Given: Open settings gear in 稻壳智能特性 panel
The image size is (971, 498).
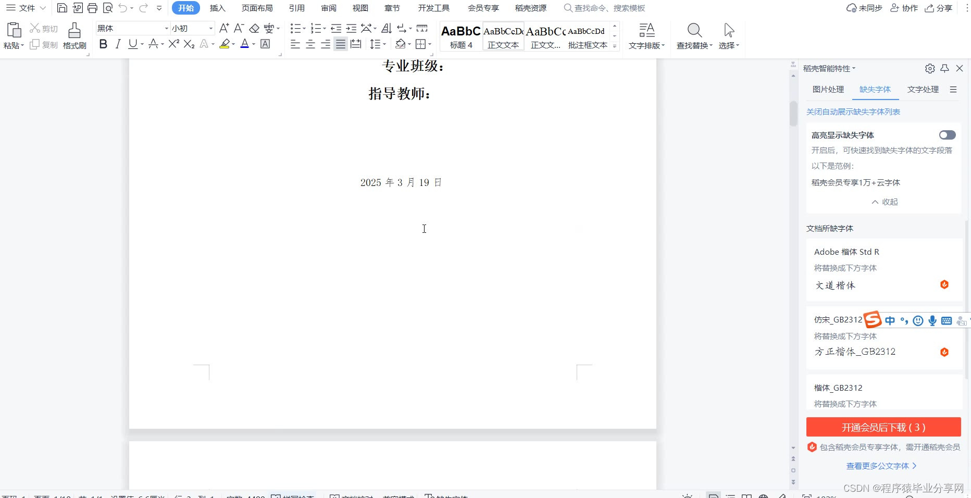Looking at the screenshot, I should [x=930, y=68].
